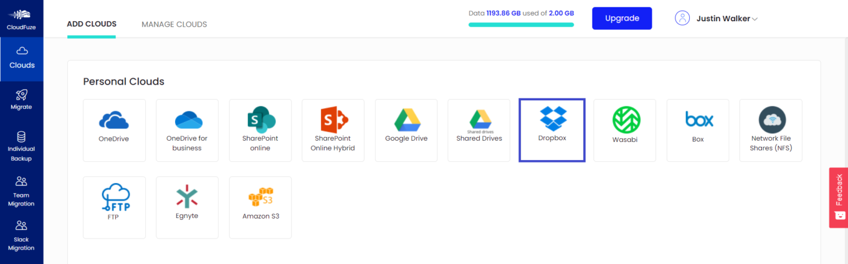Select the Dropbox cloud tile

click(x=552, y=130)
